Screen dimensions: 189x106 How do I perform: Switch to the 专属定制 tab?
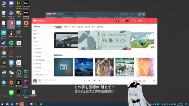coord(67,27)
